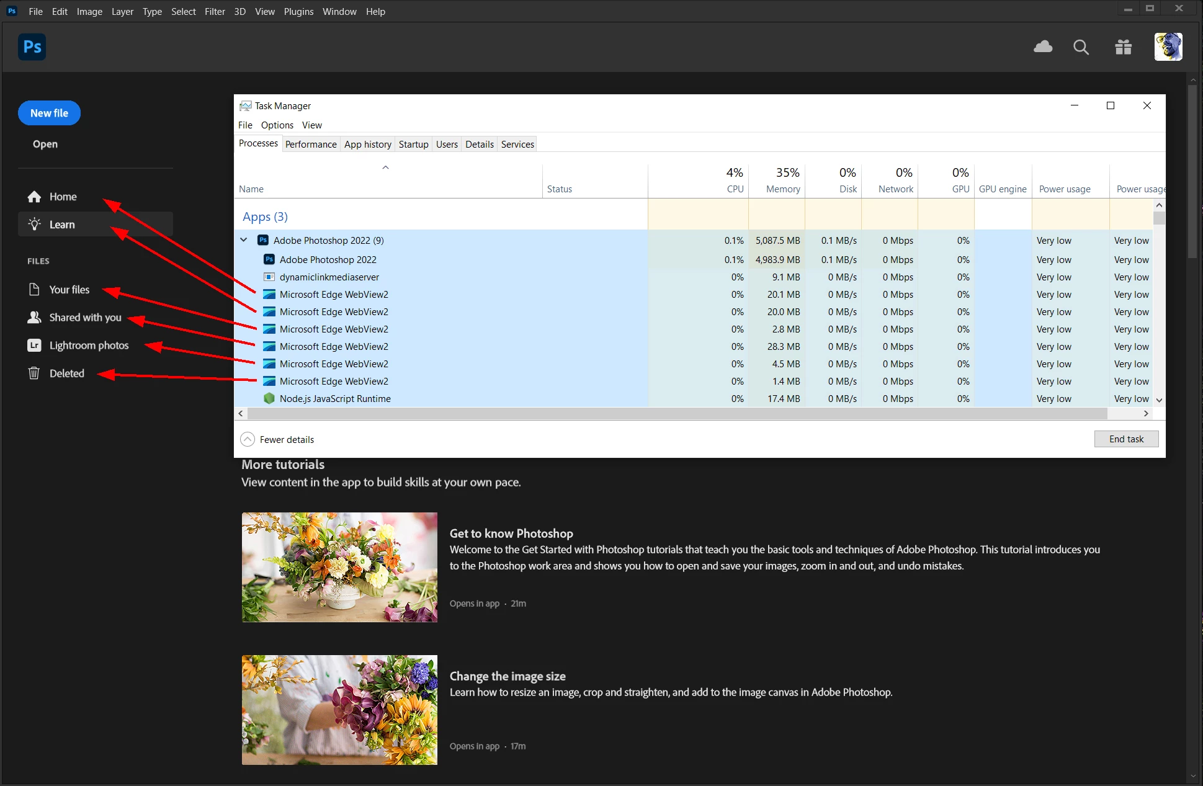
Task: Switch to the Performance tab
Action: pos(311,144)
